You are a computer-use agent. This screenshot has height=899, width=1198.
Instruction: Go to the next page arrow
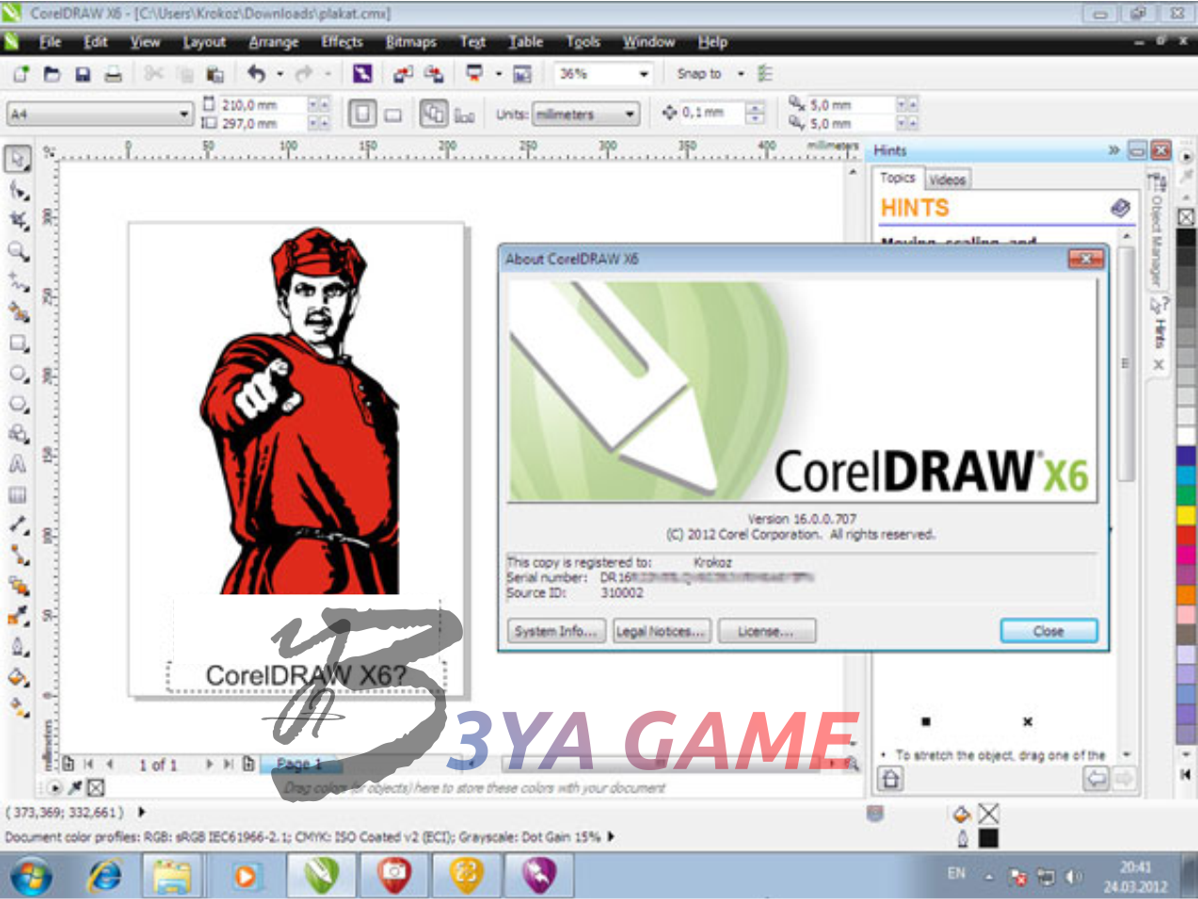click(209, 765)
